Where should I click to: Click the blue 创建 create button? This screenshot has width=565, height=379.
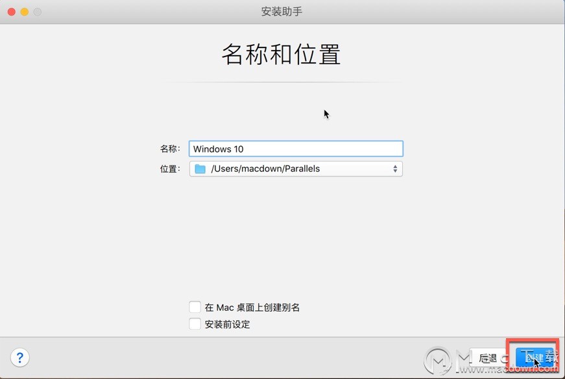pyautogui.click(x=535, y=358)
